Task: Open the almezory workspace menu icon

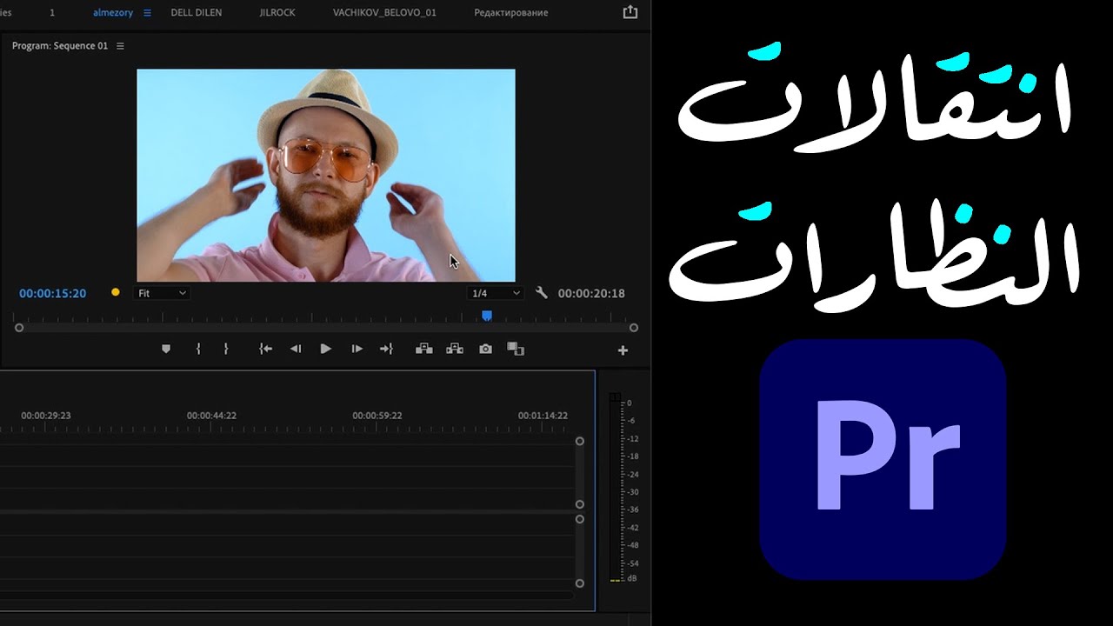Action: pyautogui.click(x=147, y=13)
